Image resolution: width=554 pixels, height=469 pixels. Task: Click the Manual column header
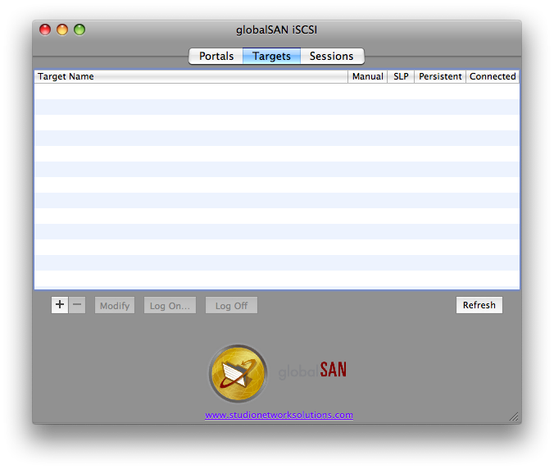tap(368, 76)
